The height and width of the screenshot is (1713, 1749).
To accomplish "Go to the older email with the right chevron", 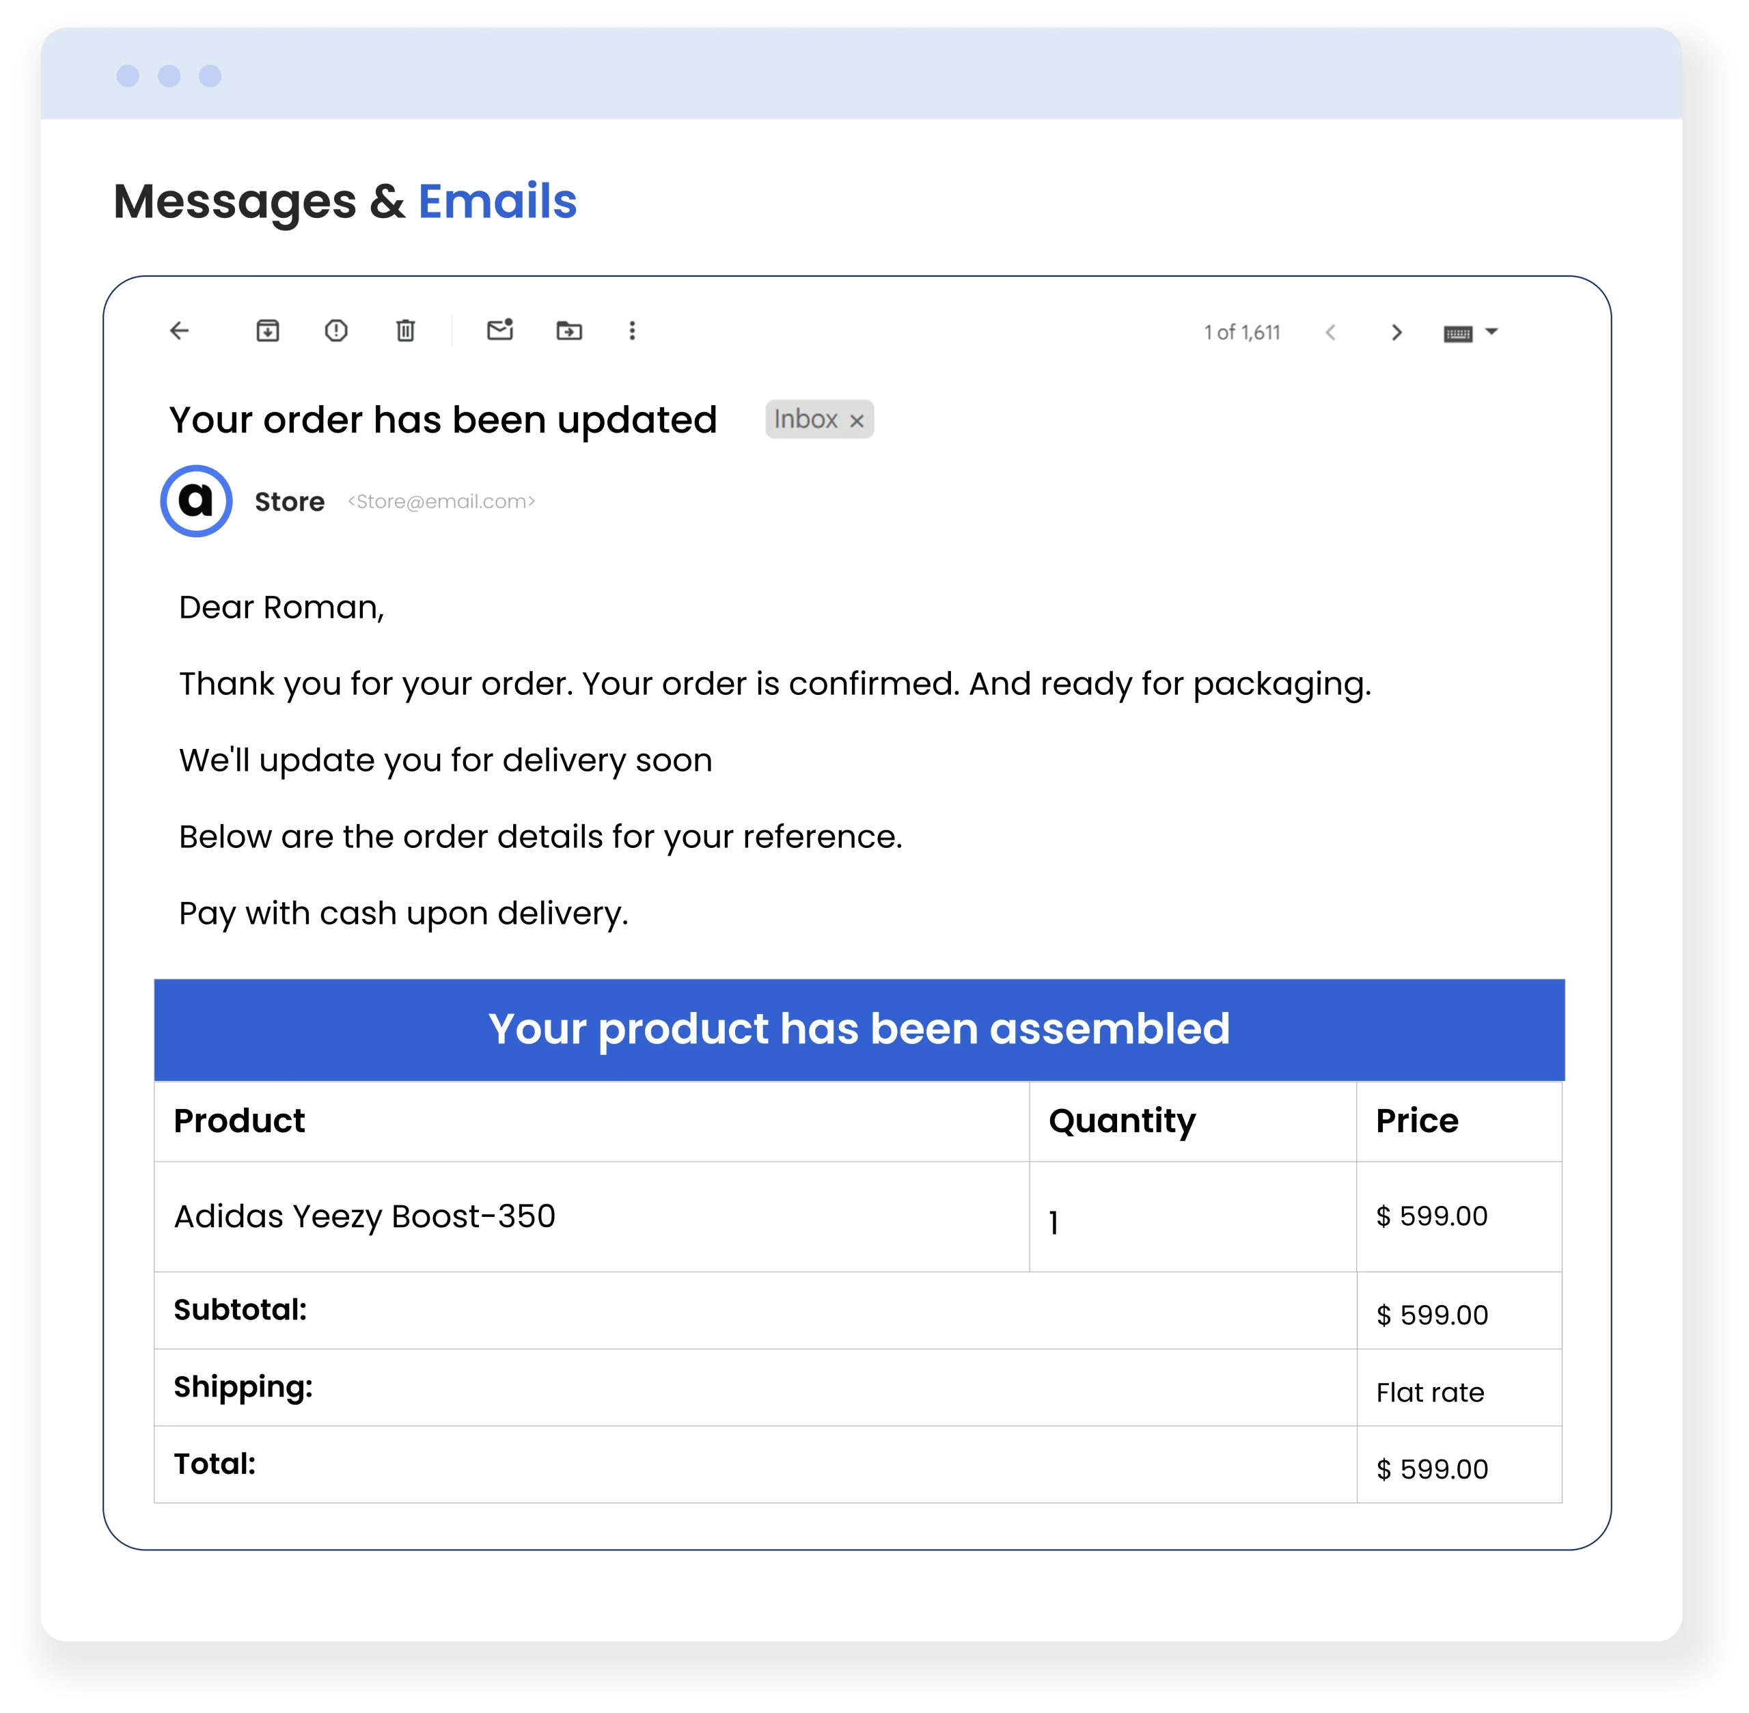I will (x=1397, y=333).
